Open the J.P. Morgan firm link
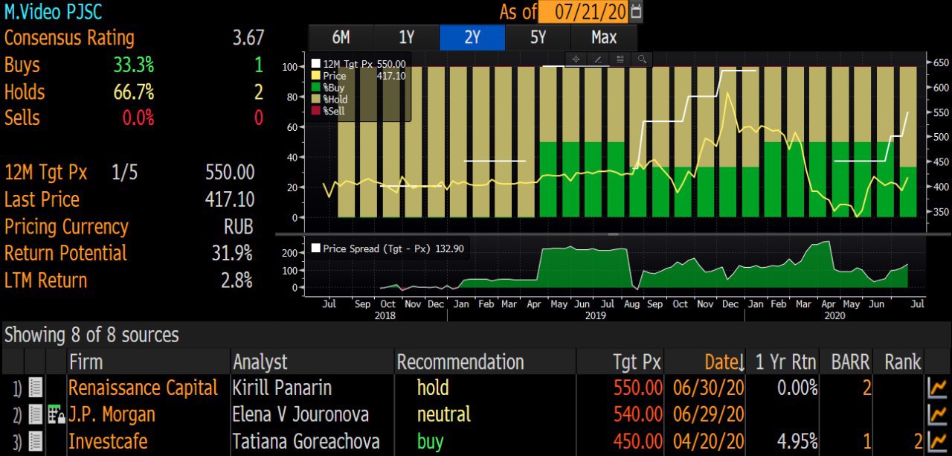The width and height of the screenshot is (952, 456). tap(112, 415)
